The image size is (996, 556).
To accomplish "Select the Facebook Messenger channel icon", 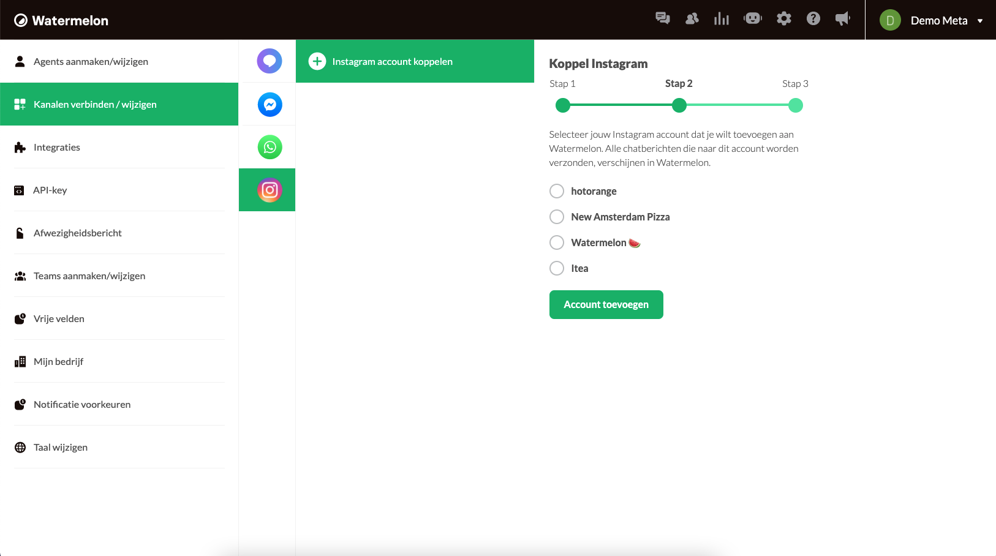I will coord(270,105).
